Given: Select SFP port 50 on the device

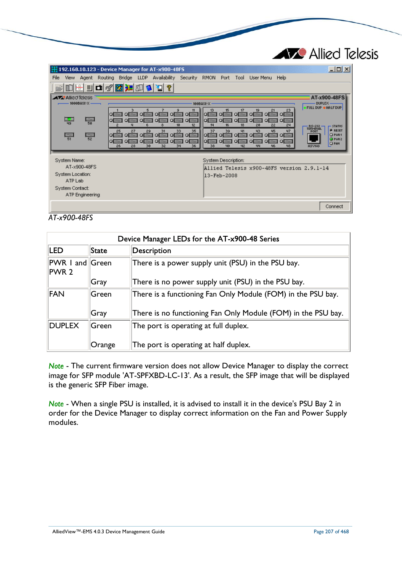Looking at the screenshot, I should [x=90, y=119].
